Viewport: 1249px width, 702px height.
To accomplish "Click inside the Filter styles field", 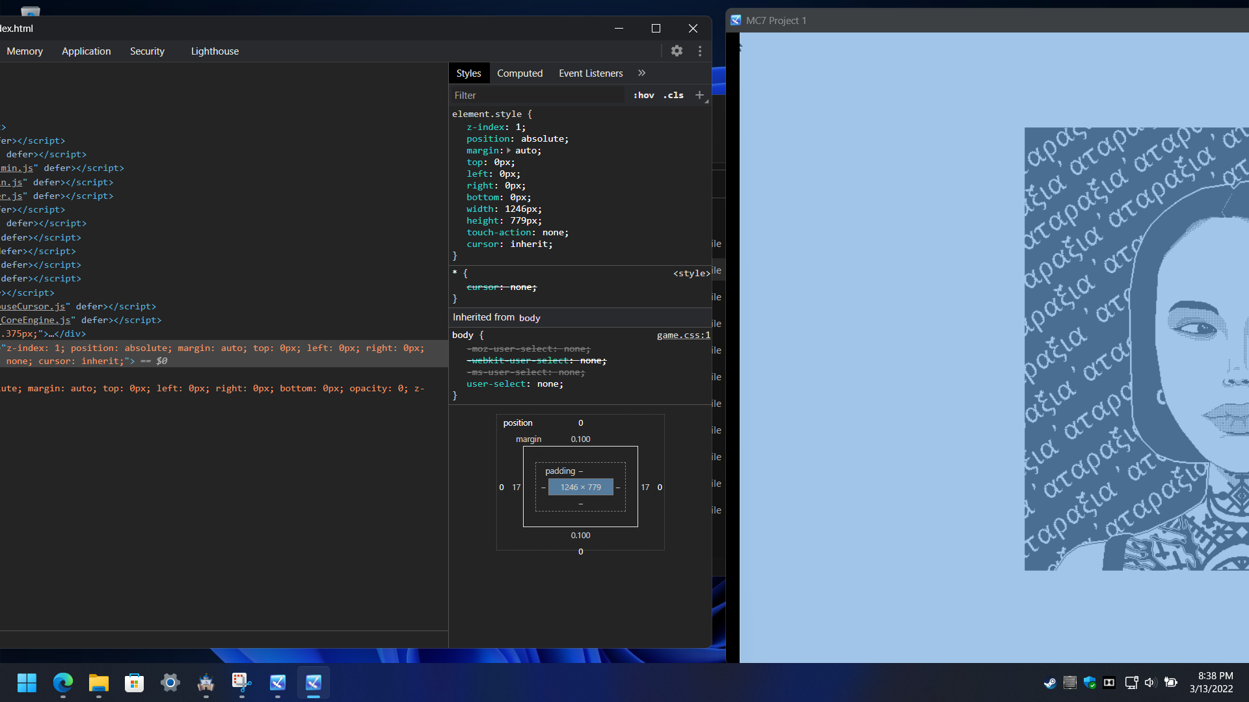I will 537,95.
